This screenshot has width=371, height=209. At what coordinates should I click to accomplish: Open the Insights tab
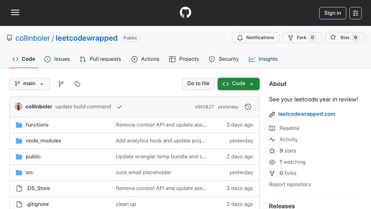tap(263, 59)
